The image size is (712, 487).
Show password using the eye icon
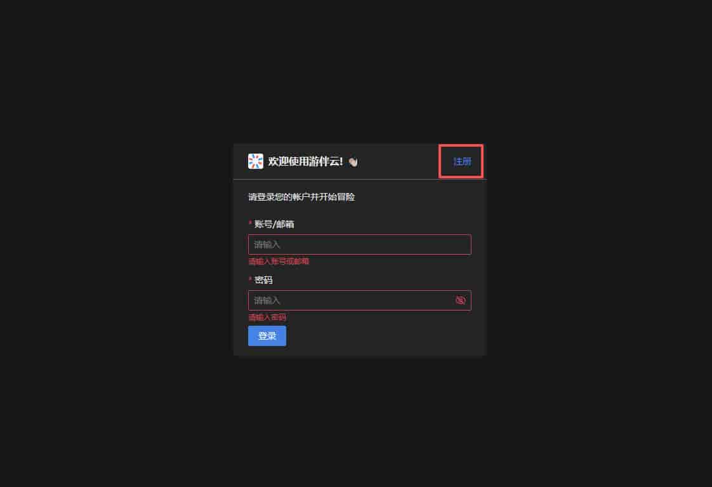click(460, 300)
